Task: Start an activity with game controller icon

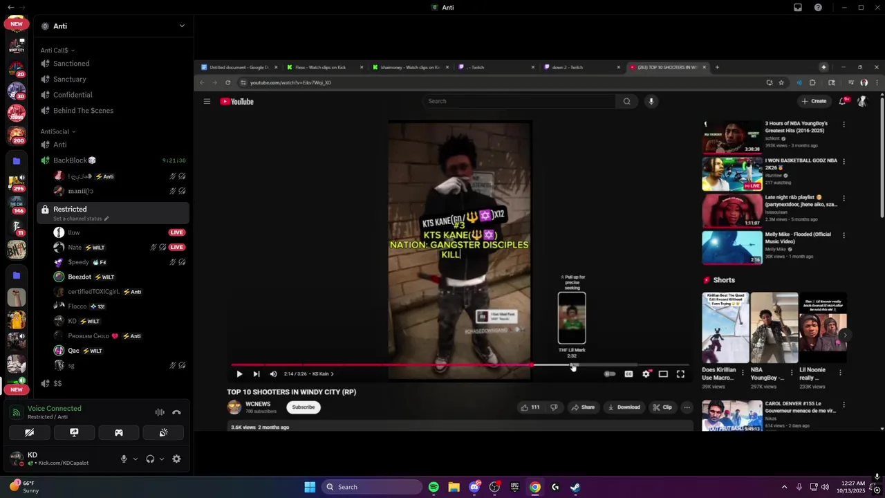Action: pyautogui.click(x=119, y=432)
